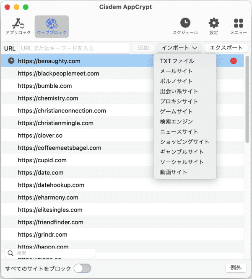252x279 pixels.
Task: Click the vertical scrollbar of the URL list
Action: tap(247, 99)
